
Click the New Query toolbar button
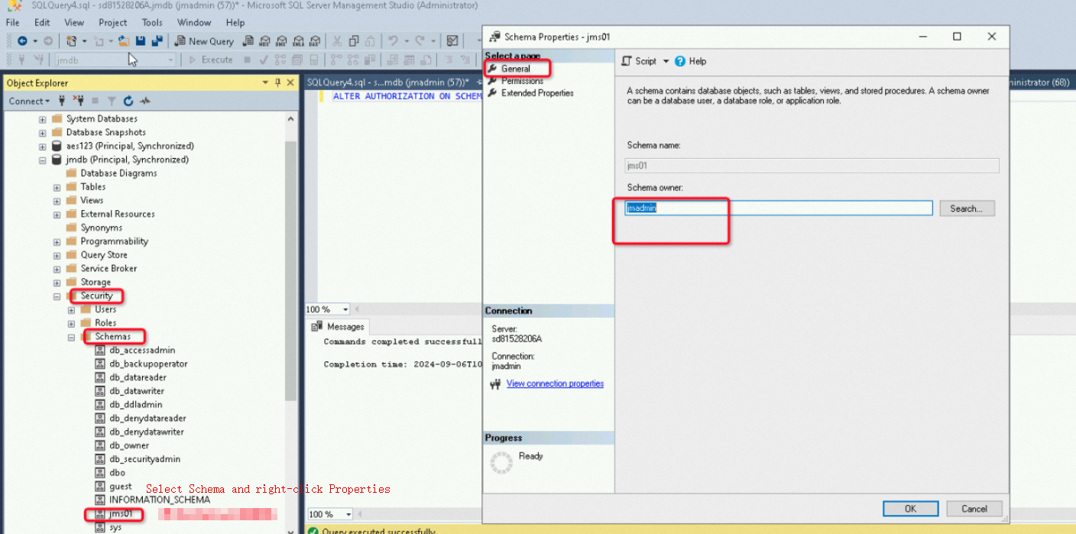[x=204, y=41]
